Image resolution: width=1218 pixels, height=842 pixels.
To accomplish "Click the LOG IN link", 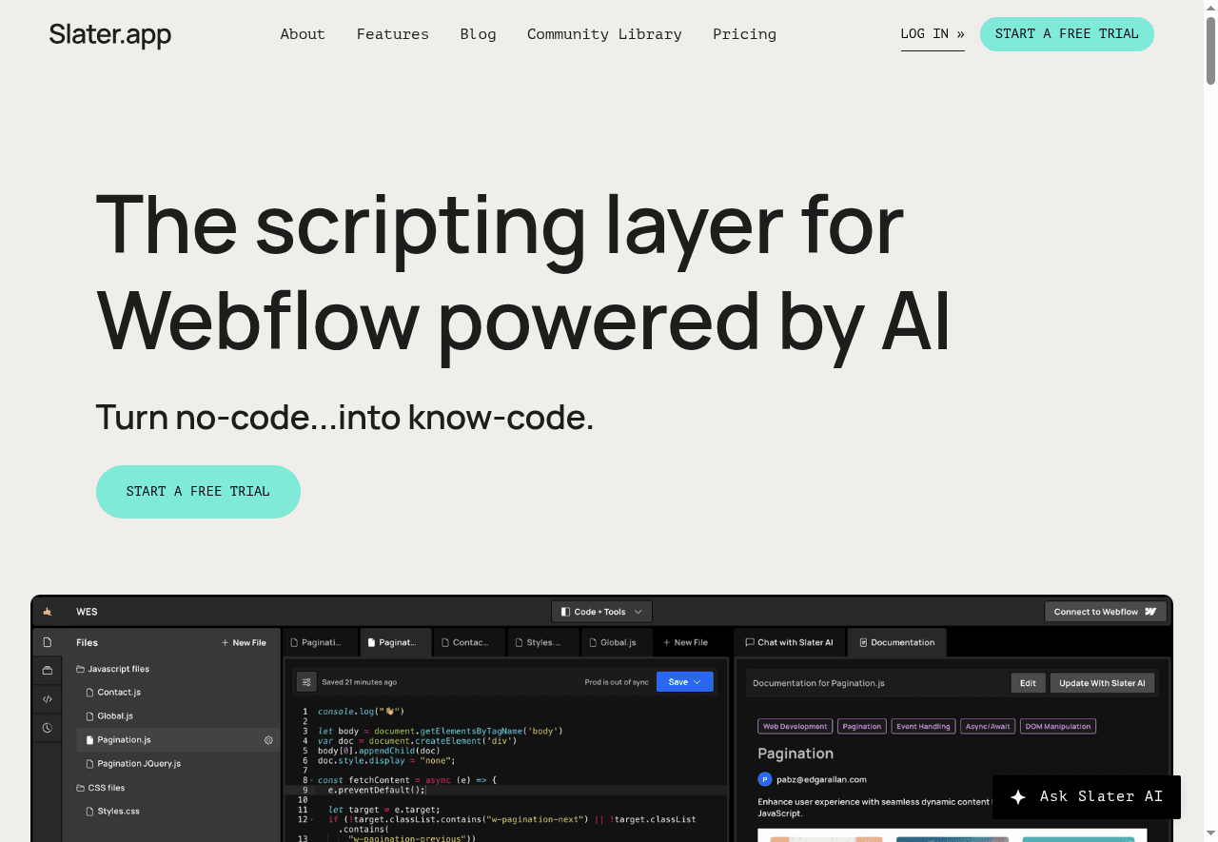I will (932, 34).
